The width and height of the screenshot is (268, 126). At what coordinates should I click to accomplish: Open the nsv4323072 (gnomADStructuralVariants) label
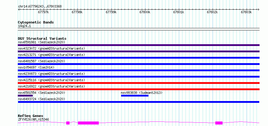coord(51,48)
